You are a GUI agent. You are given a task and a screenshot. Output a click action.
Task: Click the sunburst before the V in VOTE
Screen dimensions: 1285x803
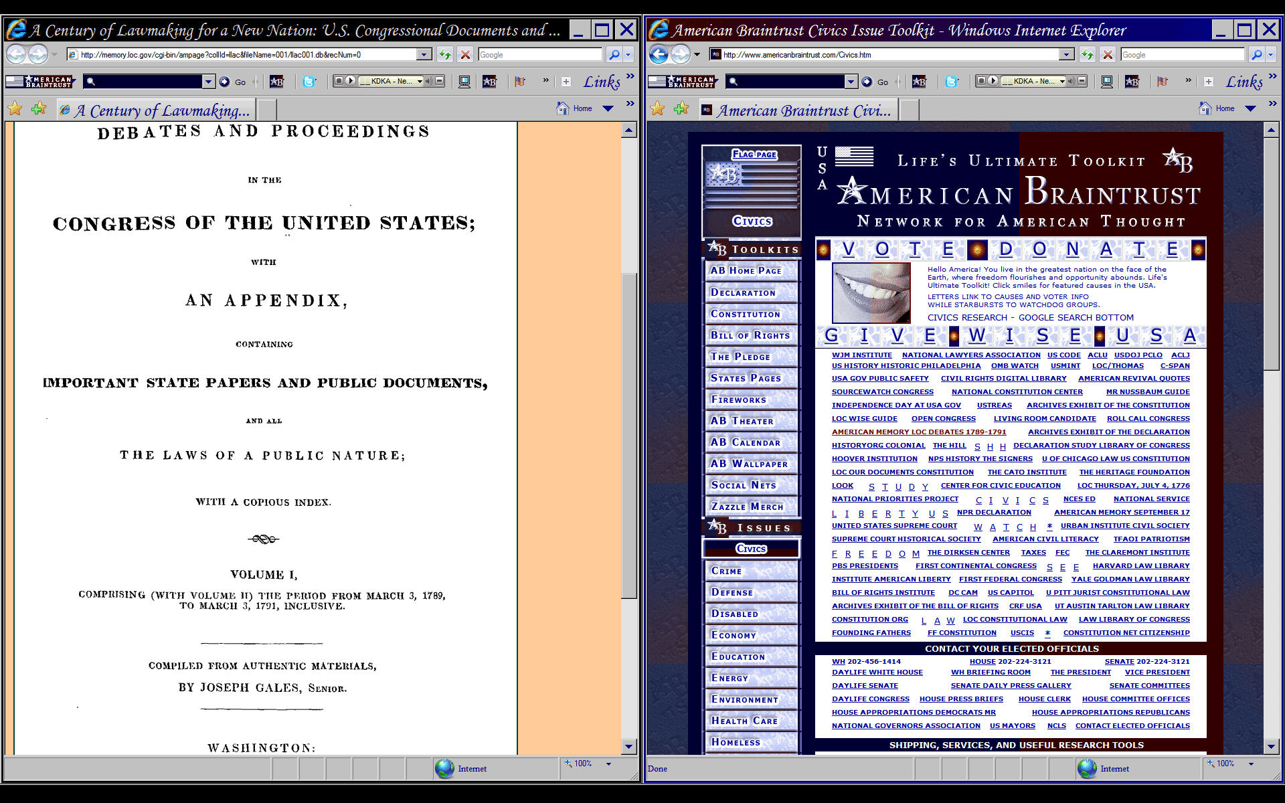823,250
